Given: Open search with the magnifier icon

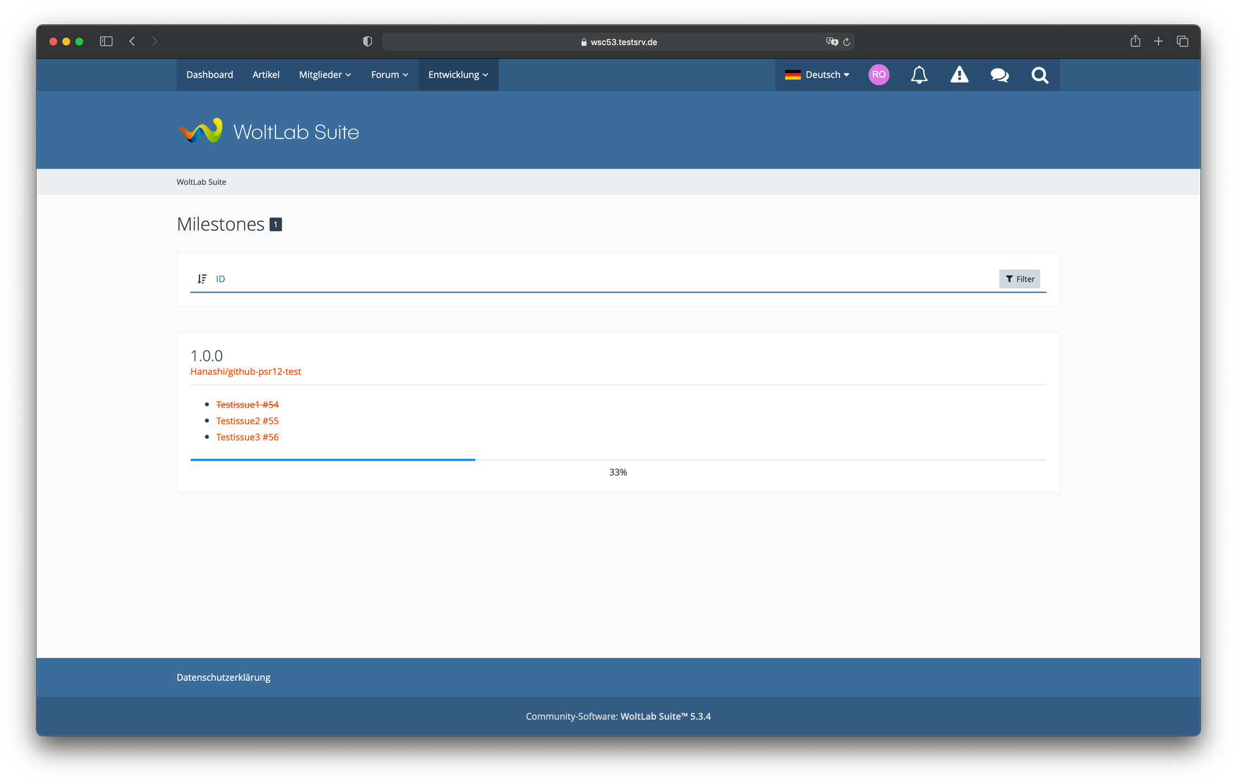Looking at the screenshot, I should click(1040, 75).
